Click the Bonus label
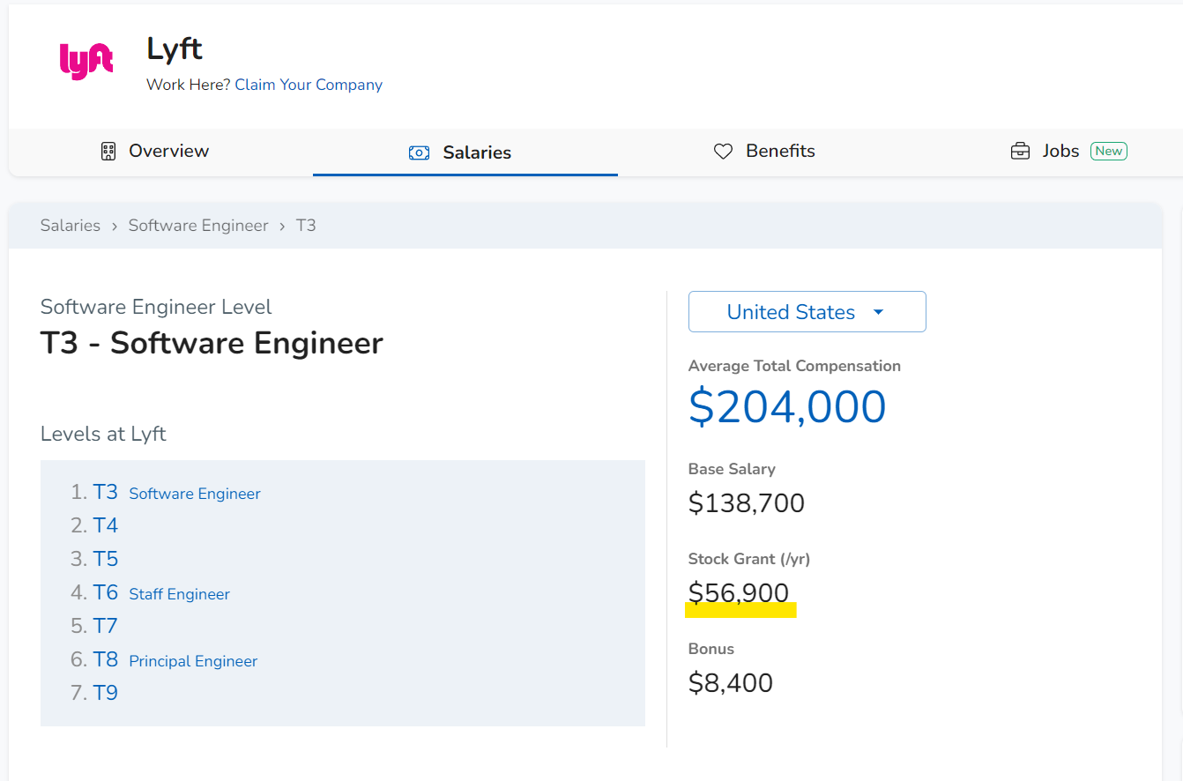This screenshot has height=781, width=1183. (711, 649)
